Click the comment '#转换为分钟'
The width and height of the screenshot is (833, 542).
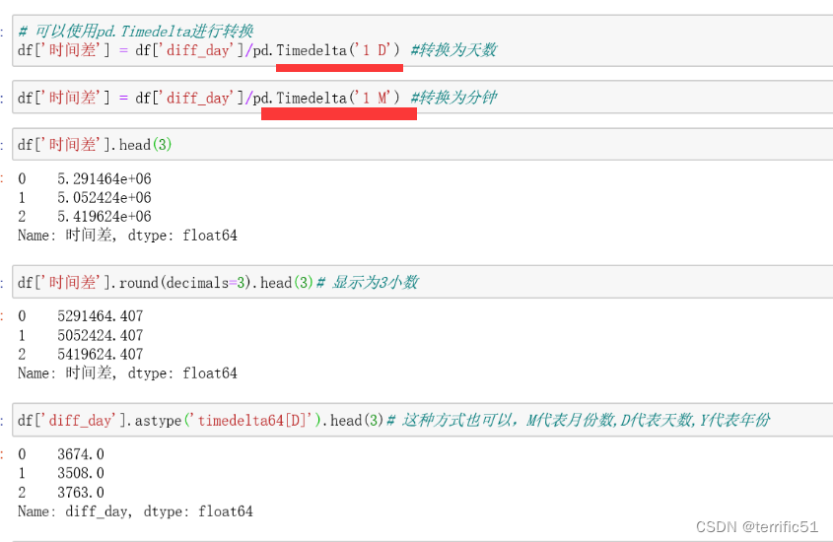453,98
